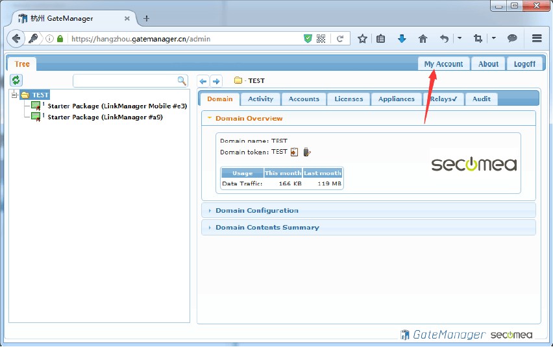This screenshot has width=553, height=347.
Task: Expand the Domain Configuration section
Action: [x=256, y=211]
